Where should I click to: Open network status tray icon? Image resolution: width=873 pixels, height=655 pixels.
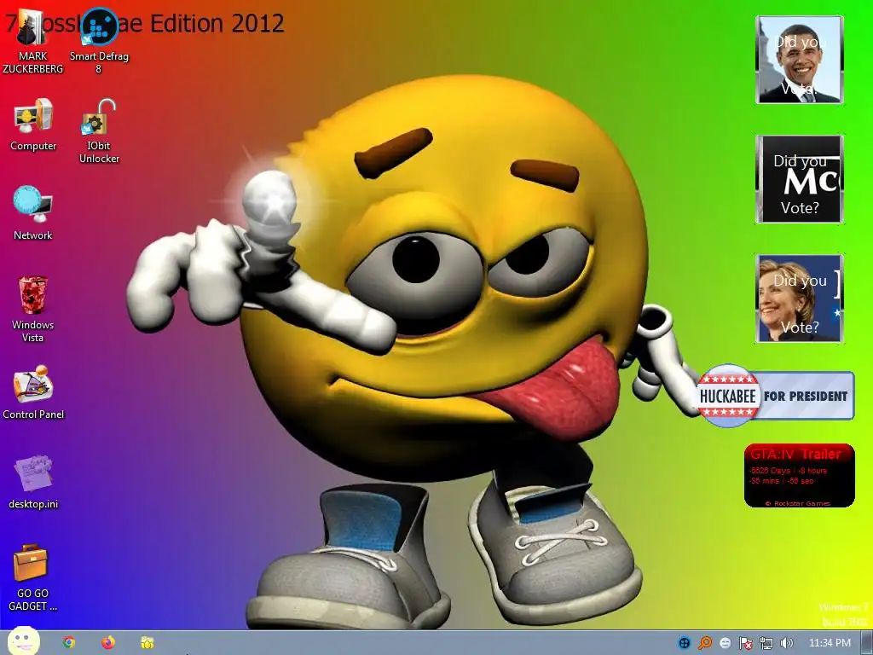[x=766, y=643]
